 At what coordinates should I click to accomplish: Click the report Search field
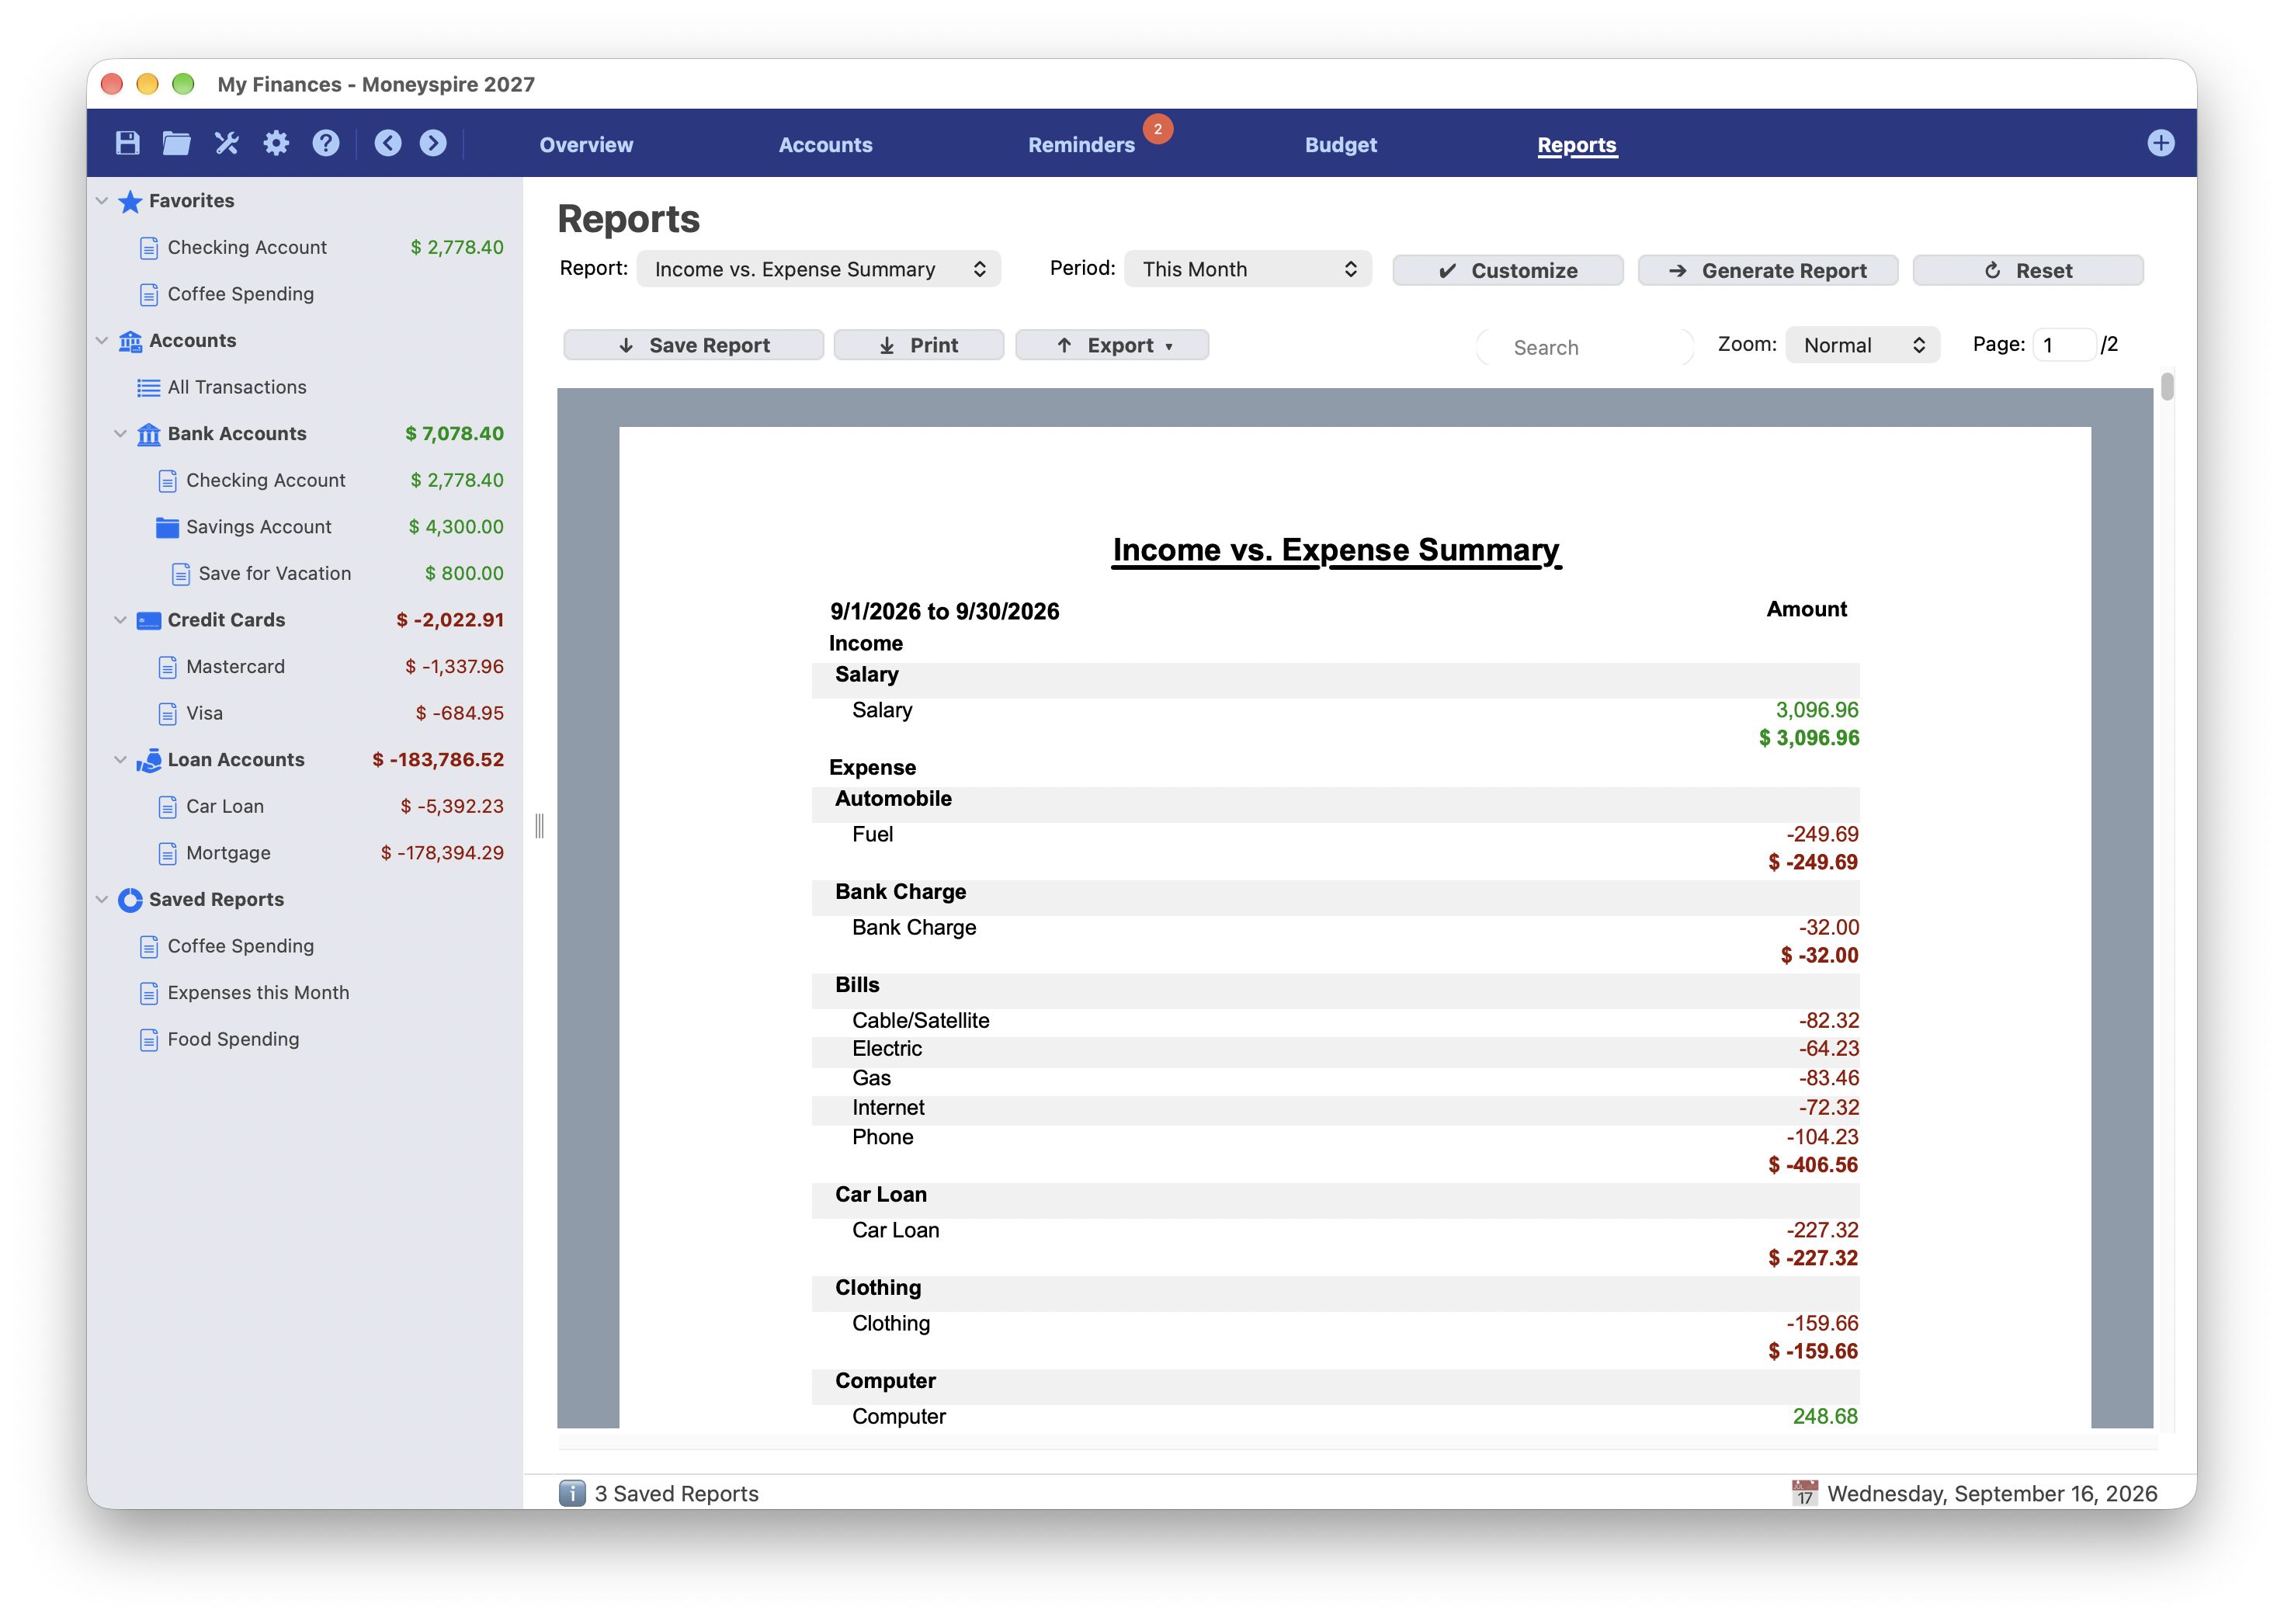(1585, 347)
